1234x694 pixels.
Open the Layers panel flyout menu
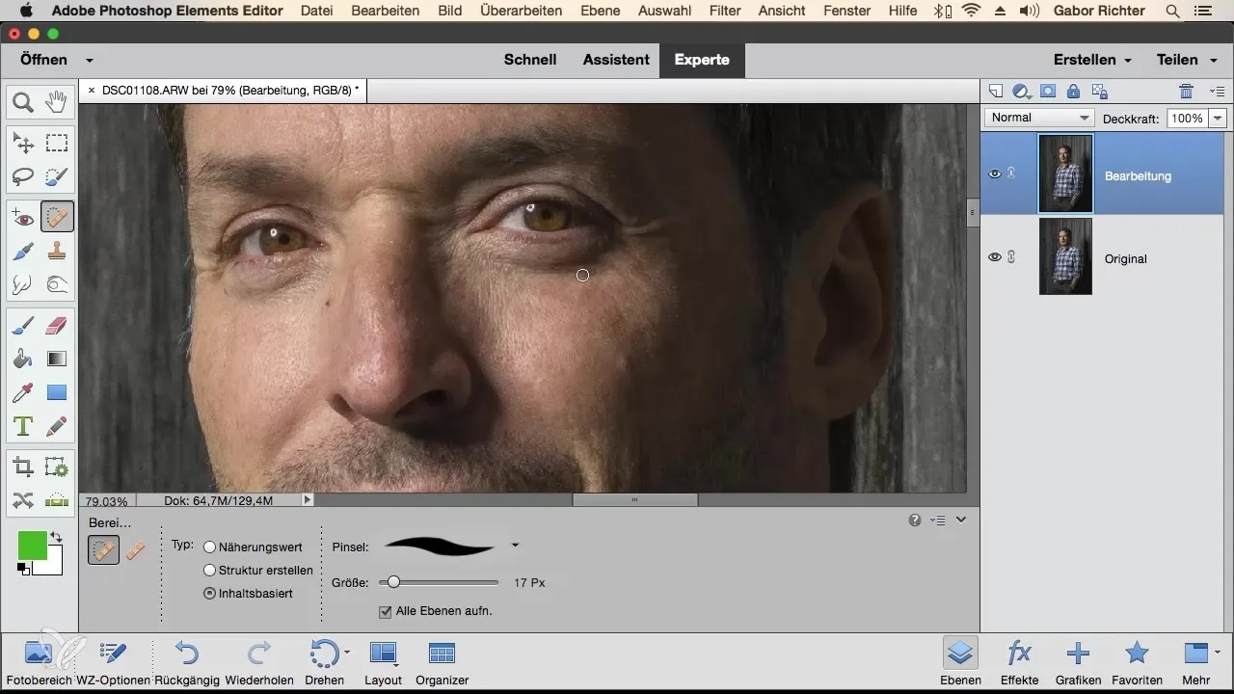(x=1217, y=92)
